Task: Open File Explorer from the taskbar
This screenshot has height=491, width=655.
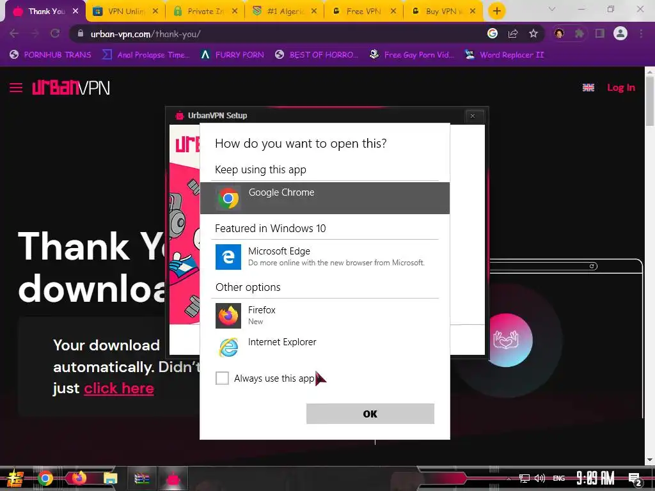Action: [x=111, y=478]
